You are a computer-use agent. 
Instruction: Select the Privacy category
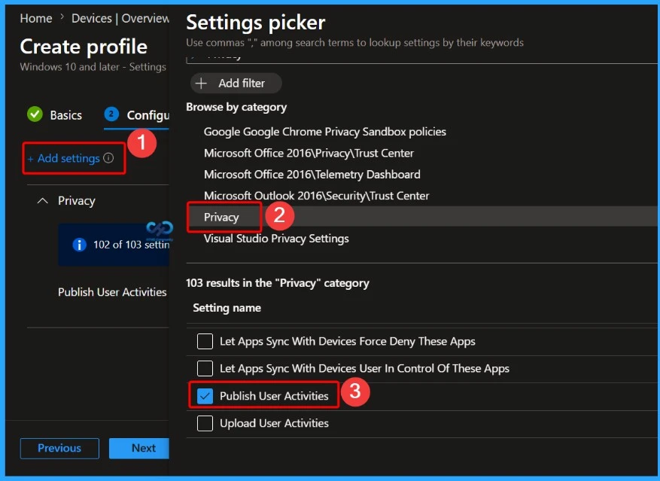click(221, 217)
